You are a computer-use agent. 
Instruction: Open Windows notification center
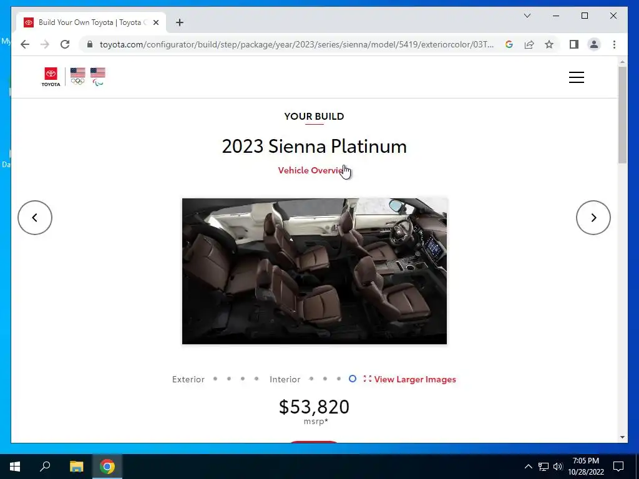pyautogui.click(x=618, y=467)
